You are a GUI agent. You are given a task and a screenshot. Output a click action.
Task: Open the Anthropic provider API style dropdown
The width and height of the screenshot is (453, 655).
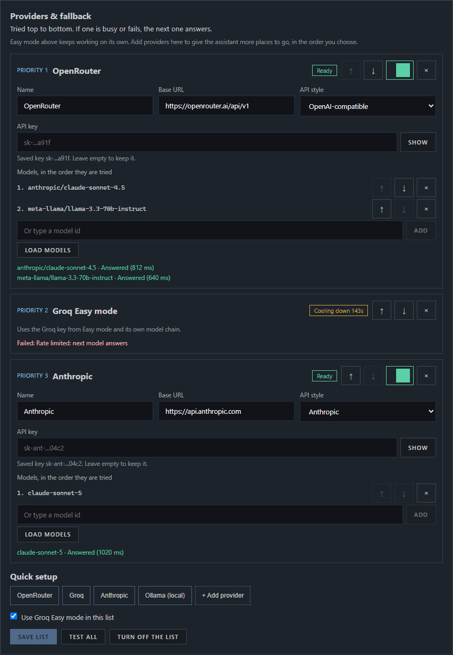[368, 411]
